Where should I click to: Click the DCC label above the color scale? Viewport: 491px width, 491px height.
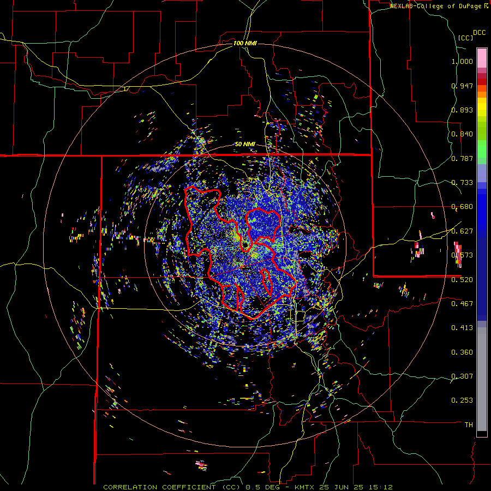(x=479, y=33)
